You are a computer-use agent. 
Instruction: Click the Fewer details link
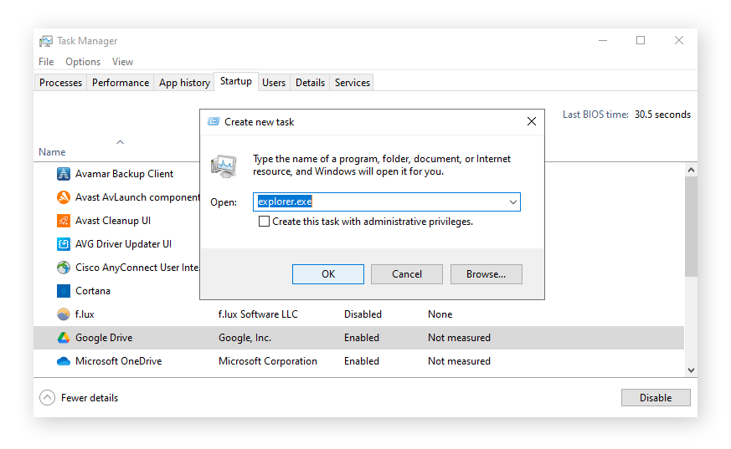[90, 398]
